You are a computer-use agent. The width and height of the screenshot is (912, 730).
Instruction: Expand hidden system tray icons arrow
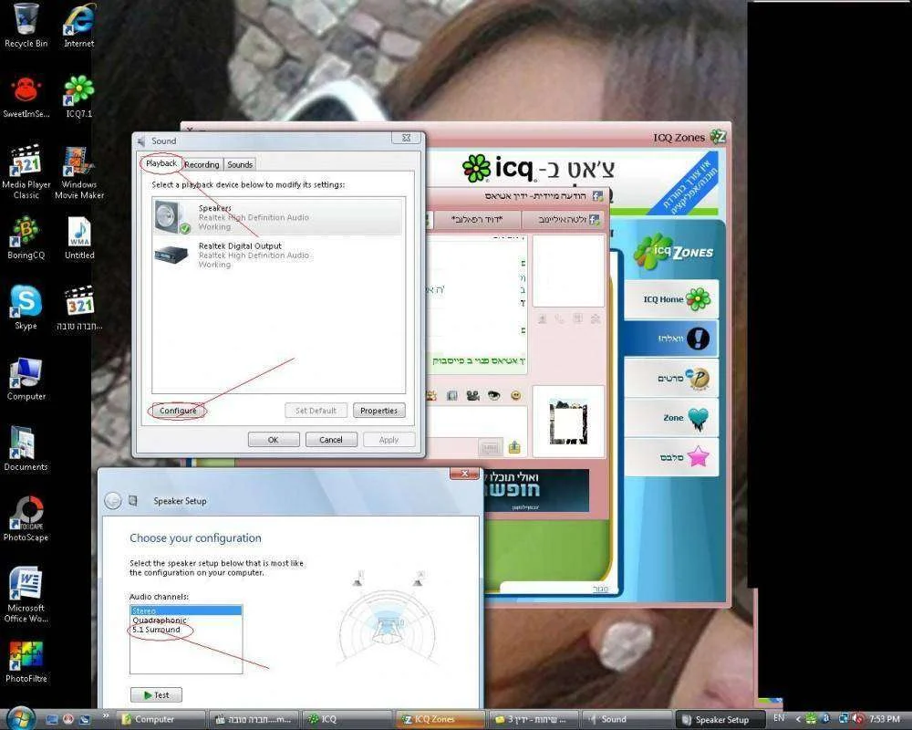click(798, 719)
